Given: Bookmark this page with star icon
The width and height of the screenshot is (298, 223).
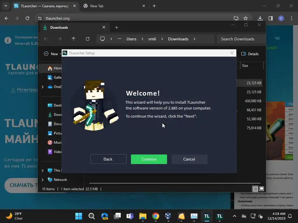Looking at the screenshot, I should [x=246, y=18].
